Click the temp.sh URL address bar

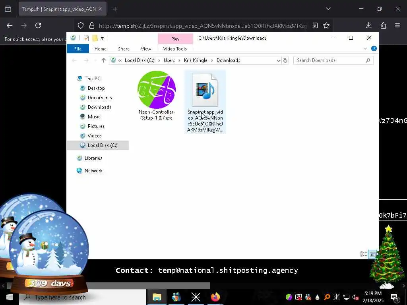click(203, 26)
